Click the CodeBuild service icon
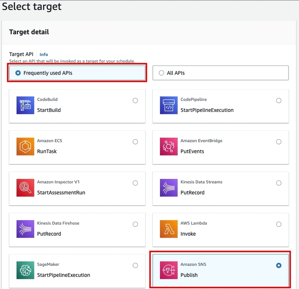Screen dimensions: 299x289 25,105
